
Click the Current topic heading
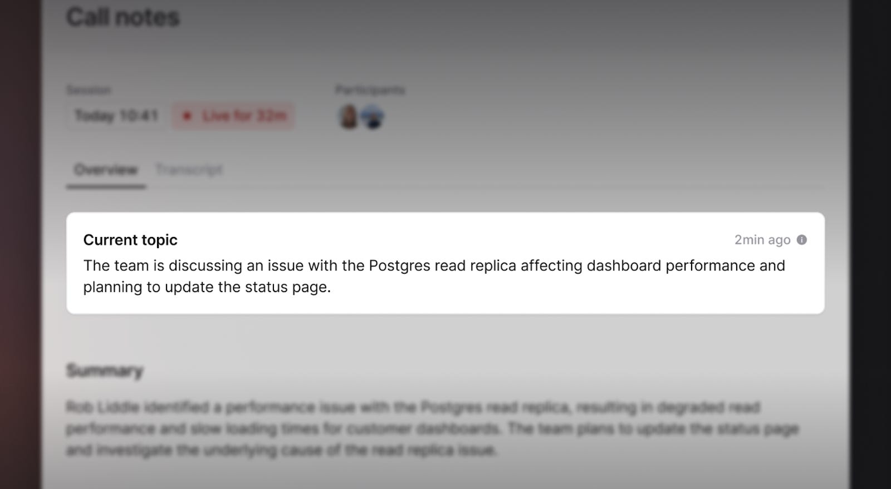pos(130,240)
